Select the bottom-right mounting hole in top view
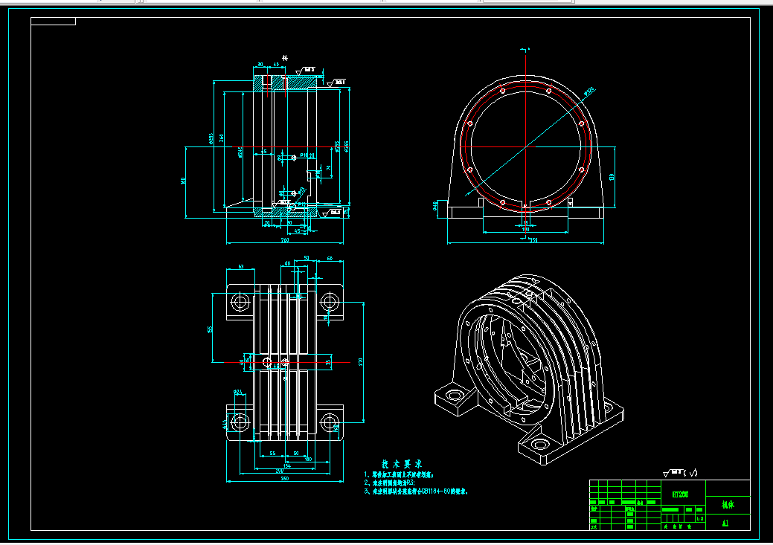 (x=330, y=422)
